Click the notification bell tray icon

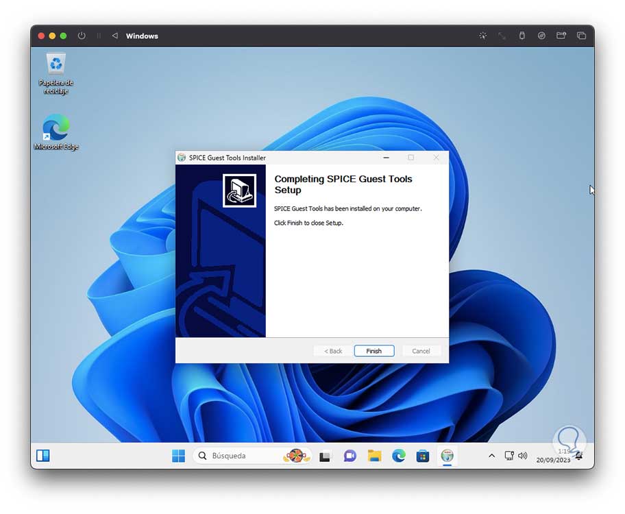579,455
